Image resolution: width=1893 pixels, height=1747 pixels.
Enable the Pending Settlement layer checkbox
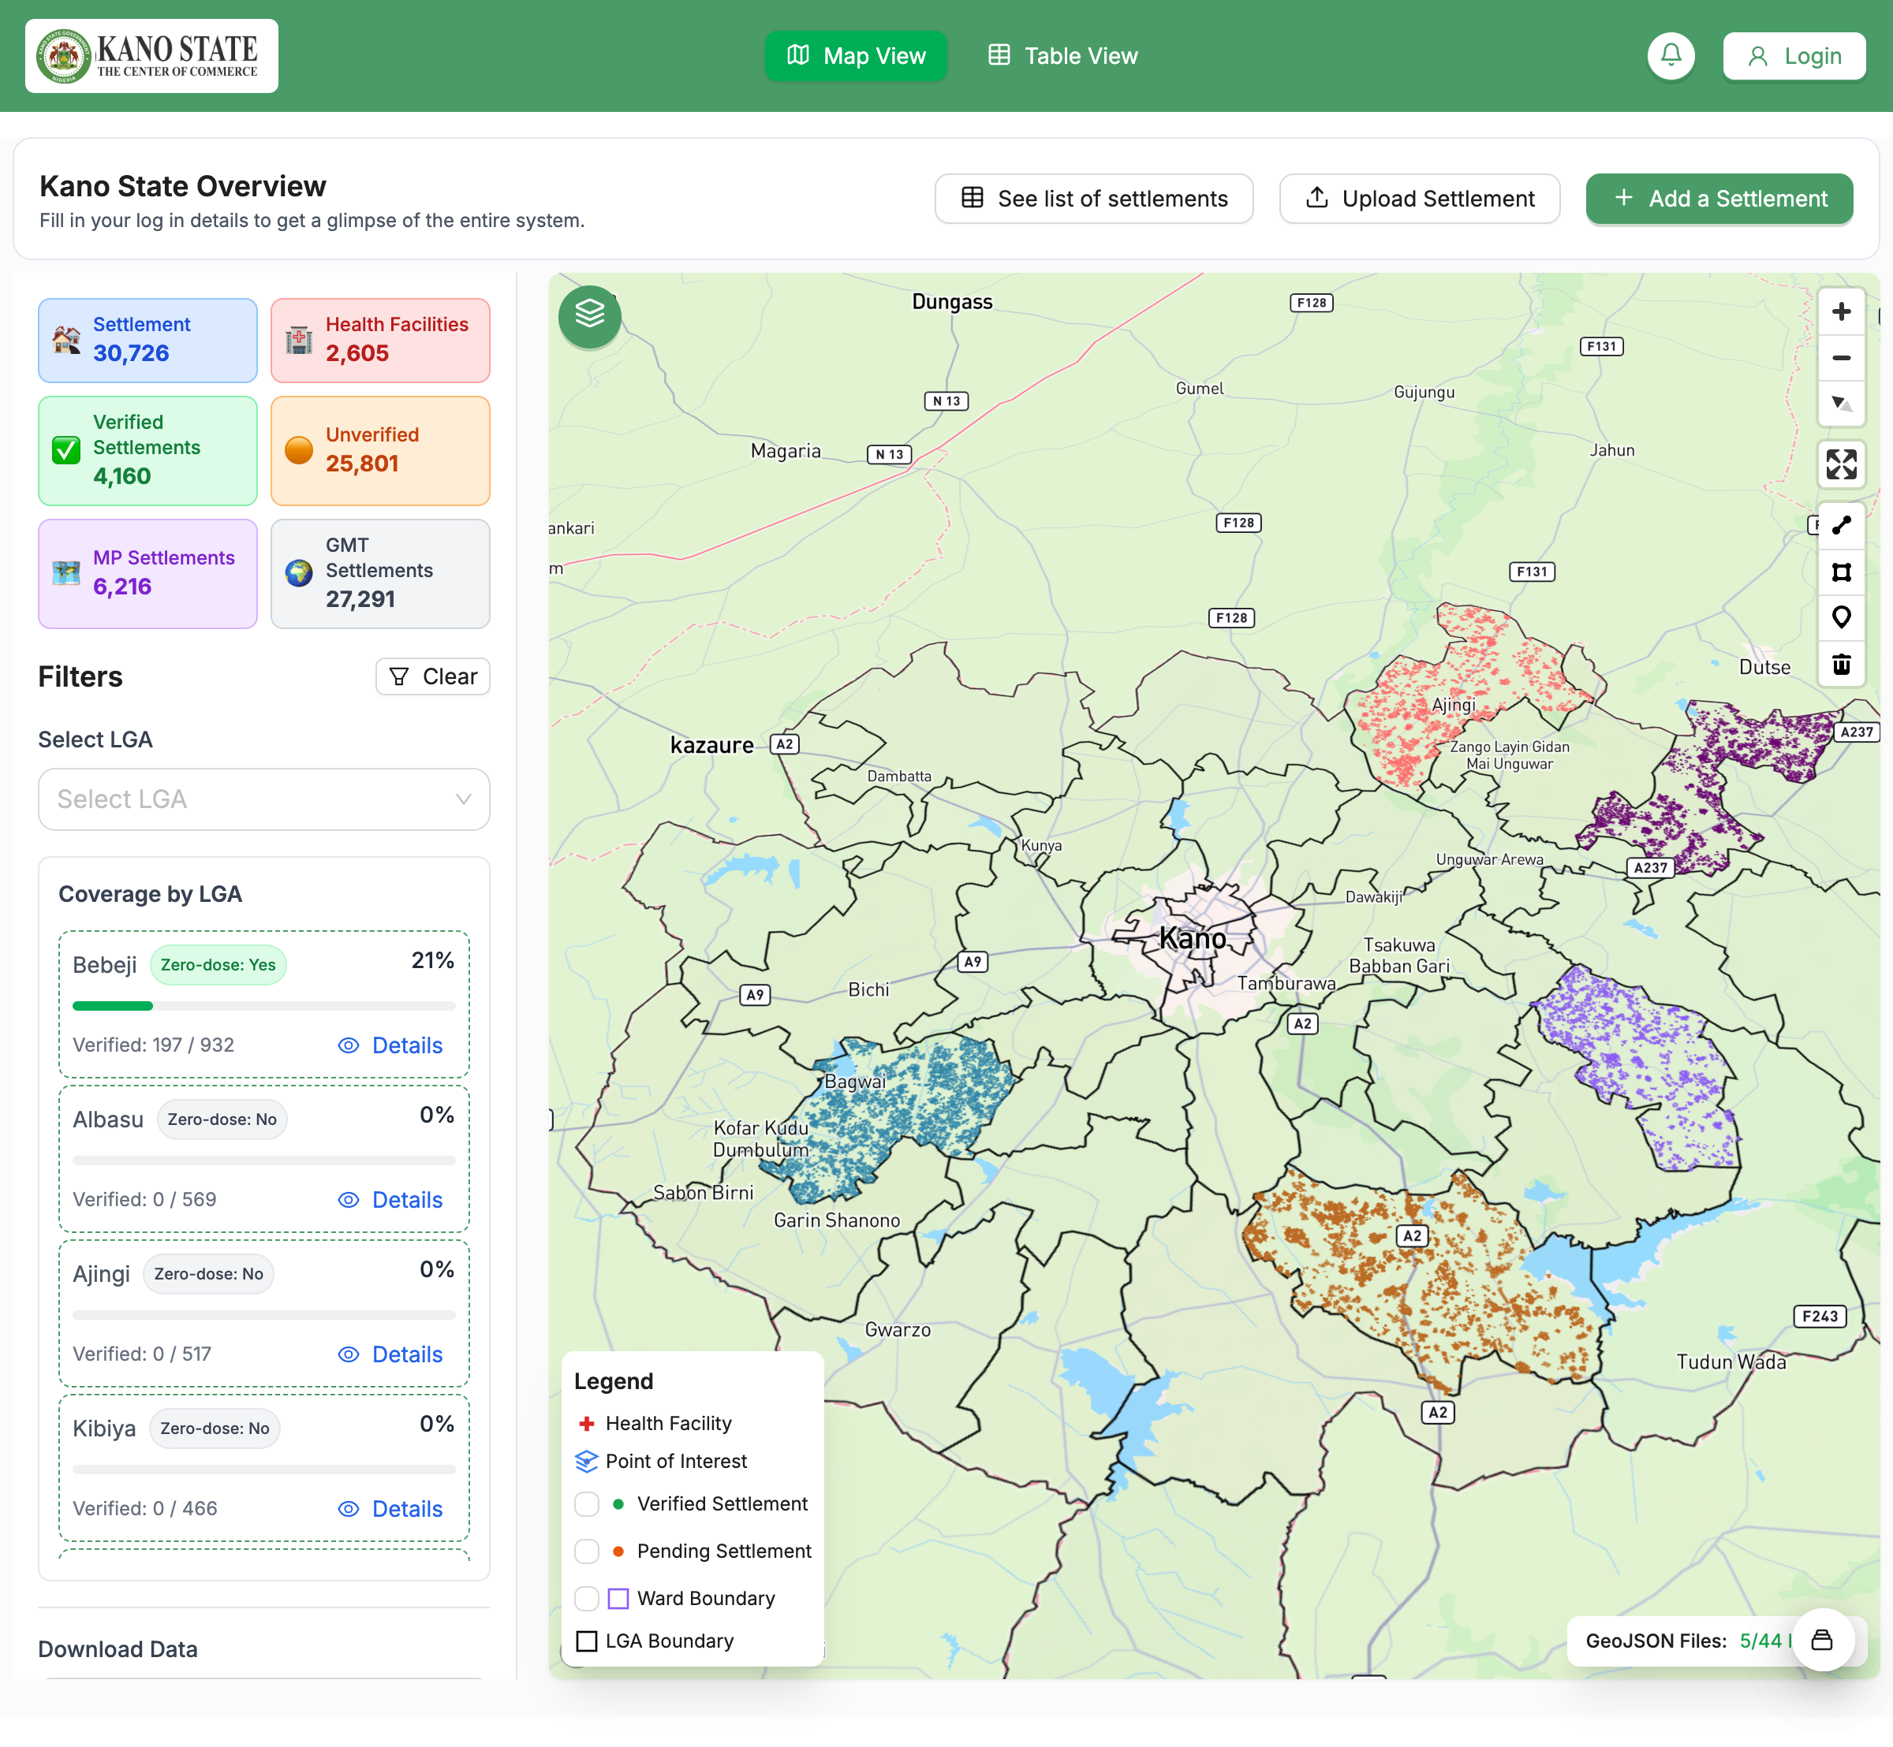587,1551
